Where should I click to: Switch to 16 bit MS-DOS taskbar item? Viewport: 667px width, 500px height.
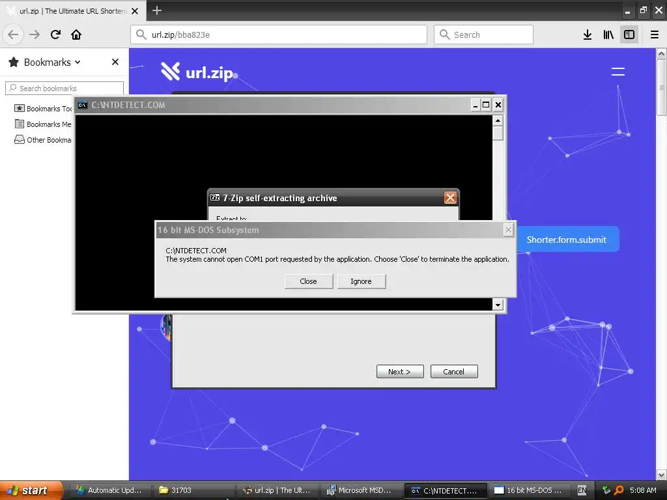(x=529, y=490)
